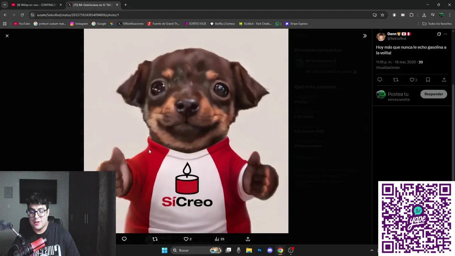Open File Explorer from the taskbar

tap(249, 250)
